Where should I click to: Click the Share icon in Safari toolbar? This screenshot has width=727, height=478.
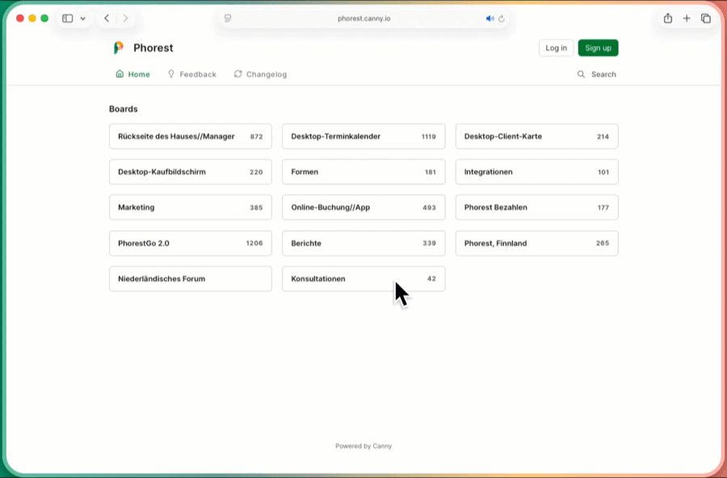[668, 19]
